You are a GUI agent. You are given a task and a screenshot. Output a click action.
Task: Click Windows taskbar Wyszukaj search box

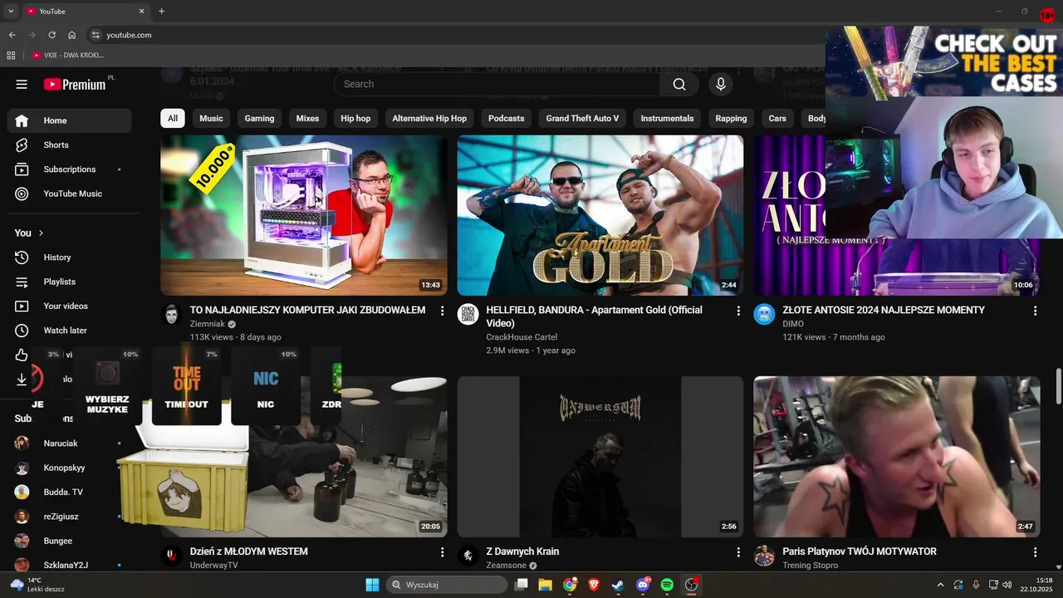pyautogui.click(x=448, y=585)
